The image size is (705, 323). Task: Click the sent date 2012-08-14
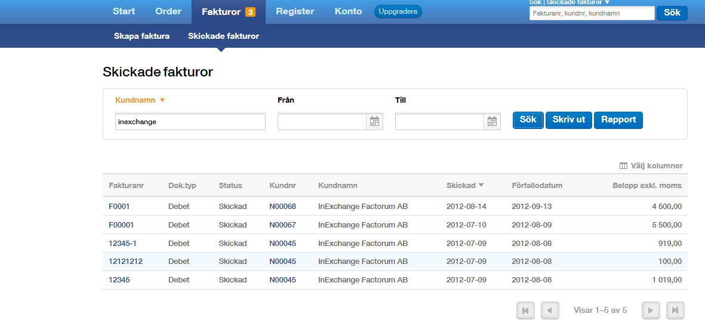(x=466, y=207)
